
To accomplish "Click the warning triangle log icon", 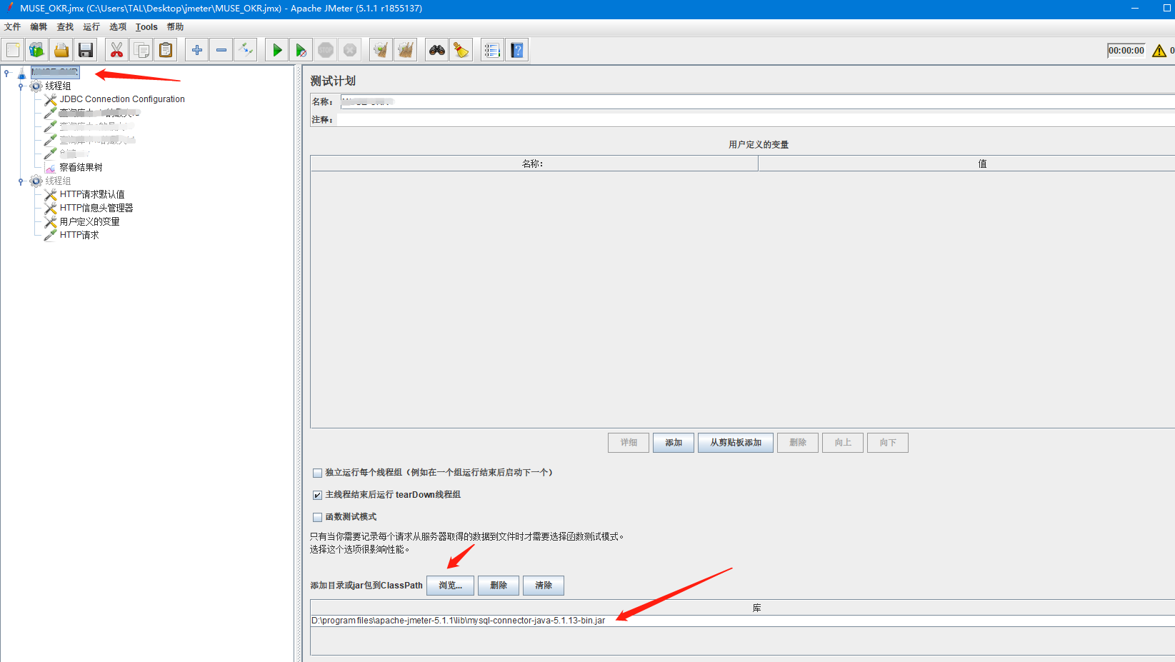I will (x=1159, y=51).
